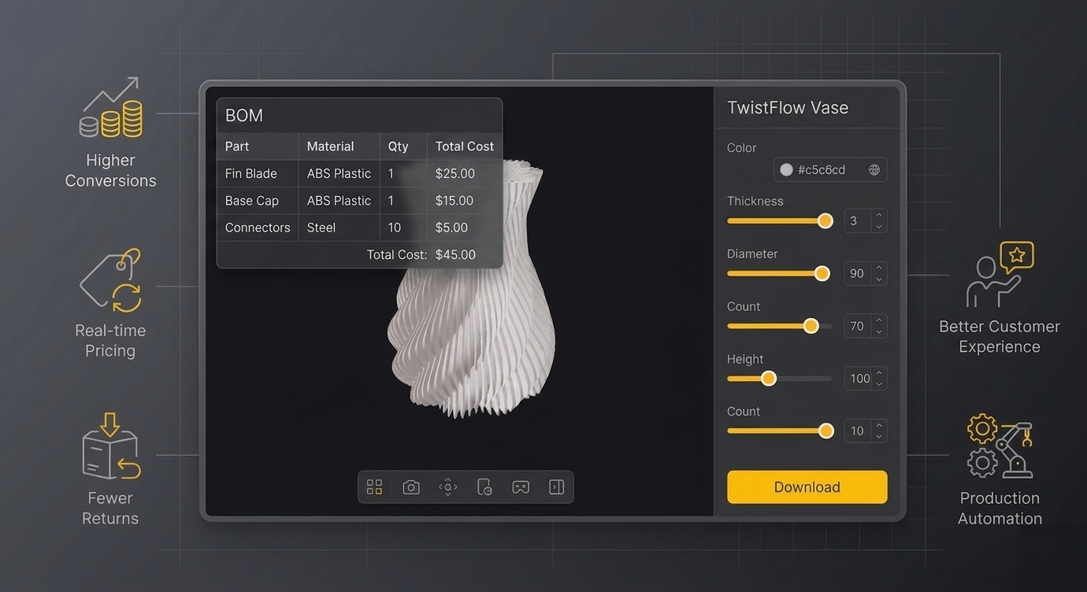Click the grid layout view icon
The width and height of the screenshot is (1087, 592).
coord(374,487)
